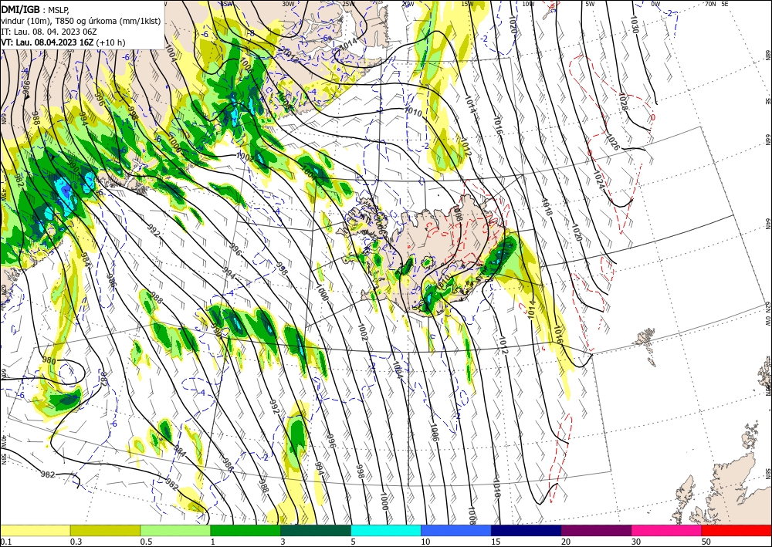This screenshot has height=547, width=772.
Task: Click the 20W longitude label
Action: point(408,4)
